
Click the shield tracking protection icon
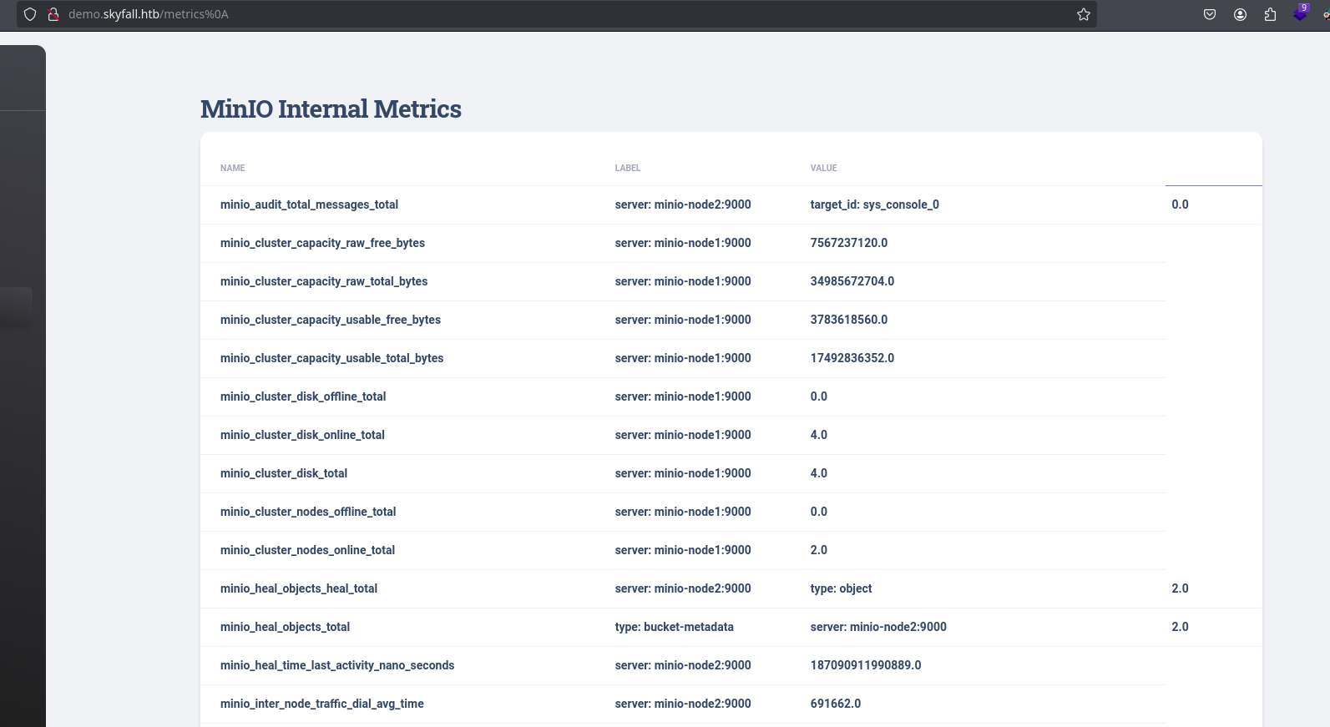click(x=30, y=14)
